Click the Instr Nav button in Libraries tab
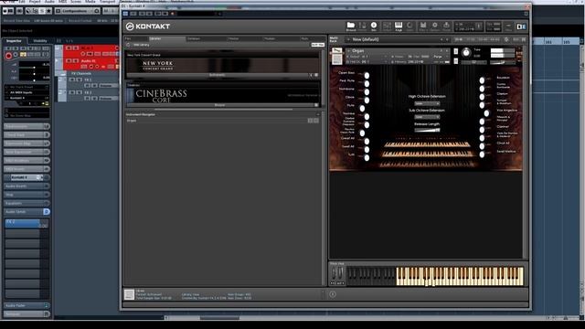Viewport: 585px width, 329px height. point(317,45)
